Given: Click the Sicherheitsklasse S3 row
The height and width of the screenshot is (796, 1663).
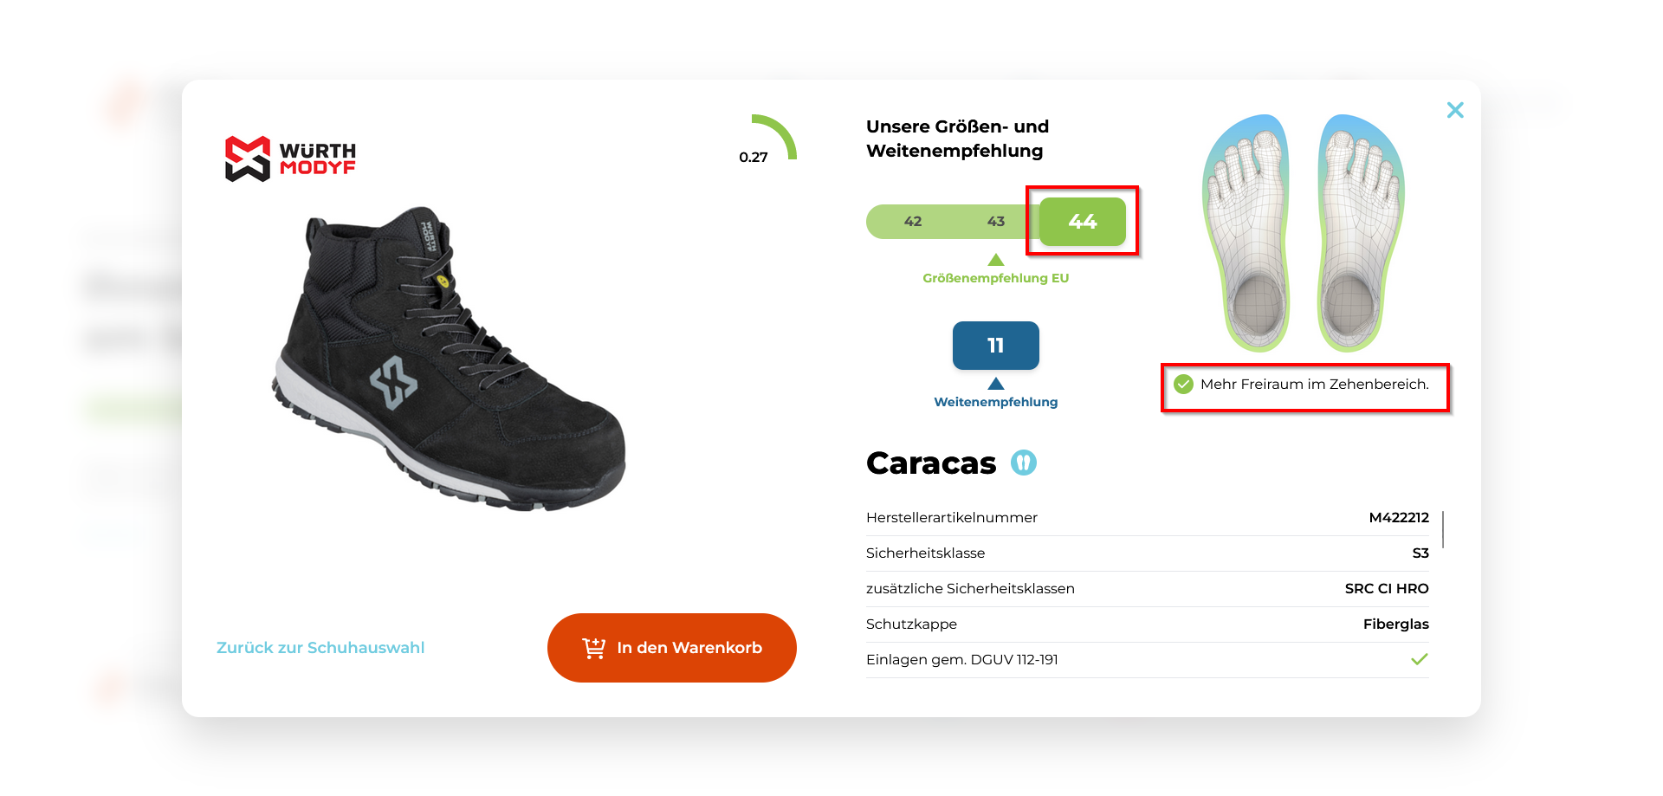Looking at the screenshot, I should point(1148,553).
